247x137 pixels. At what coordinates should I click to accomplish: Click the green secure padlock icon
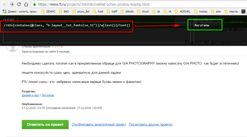coord(35,5)
